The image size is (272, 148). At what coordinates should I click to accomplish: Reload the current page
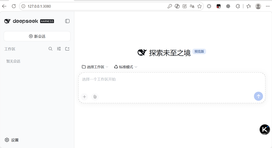pyautogui.click(x=14, y=6)
